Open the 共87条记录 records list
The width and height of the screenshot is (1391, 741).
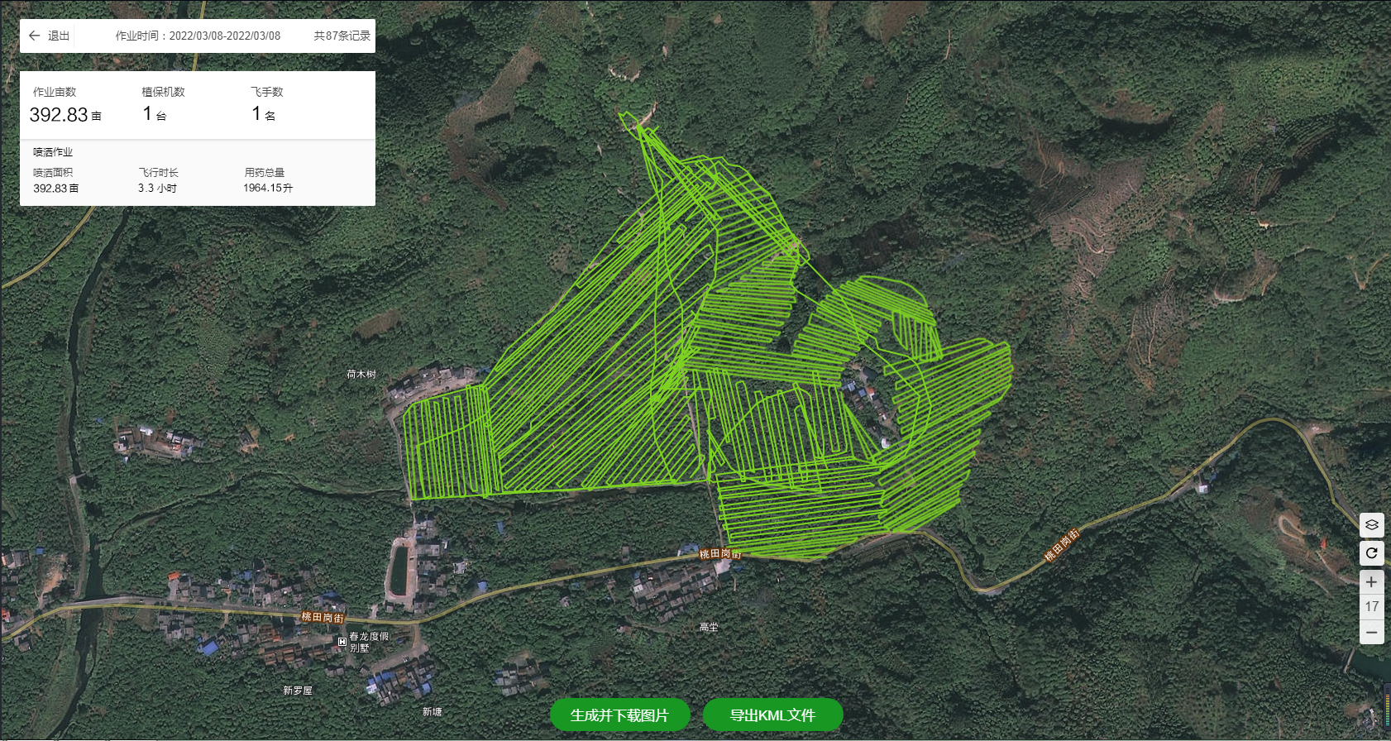(x=342, y=36)
